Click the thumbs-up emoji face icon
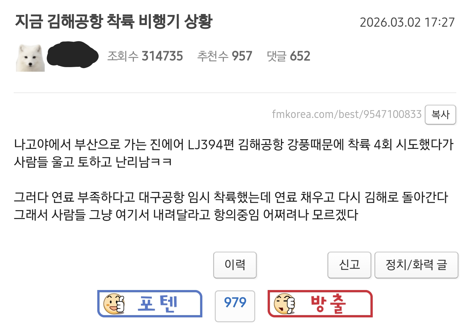This screenshot has width=470, height=334. [114, 304]
